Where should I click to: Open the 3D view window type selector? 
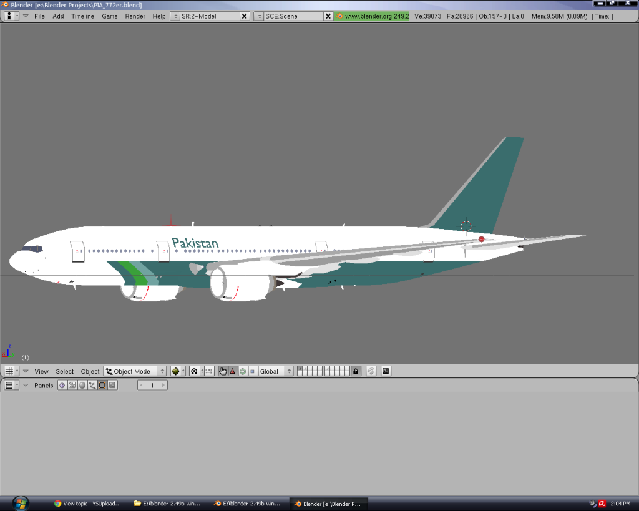(11, 371)
